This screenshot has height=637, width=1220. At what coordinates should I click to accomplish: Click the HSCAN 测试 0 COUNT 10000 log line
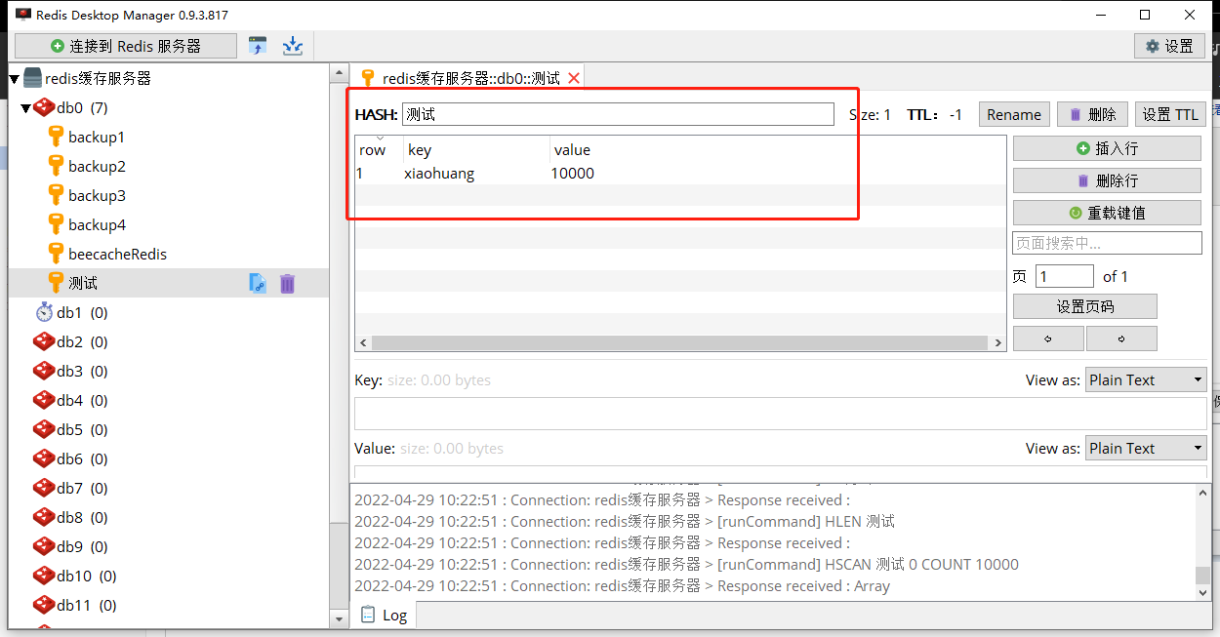click(x=686, y=565)
